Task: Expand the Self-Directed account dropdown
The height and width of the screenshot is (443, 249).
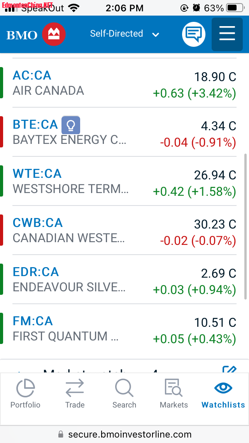Action: [124, 34]
